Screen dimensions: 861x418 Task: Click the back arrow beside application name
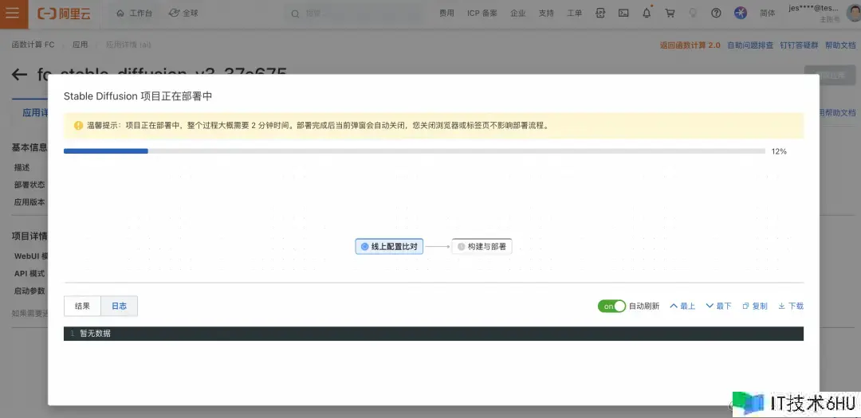[19, 75]
